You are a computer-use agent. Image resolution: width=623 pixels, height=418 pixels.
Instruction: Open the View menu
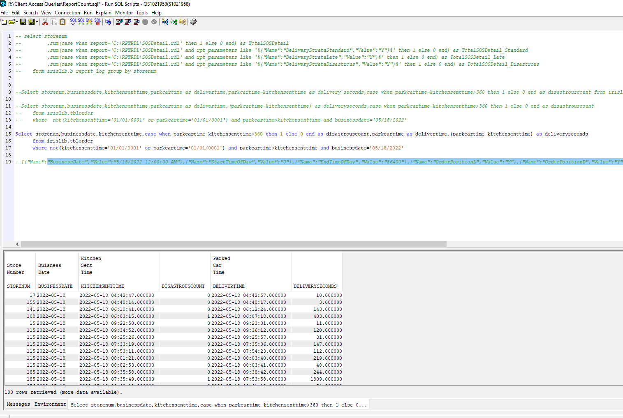coord(46,13)
